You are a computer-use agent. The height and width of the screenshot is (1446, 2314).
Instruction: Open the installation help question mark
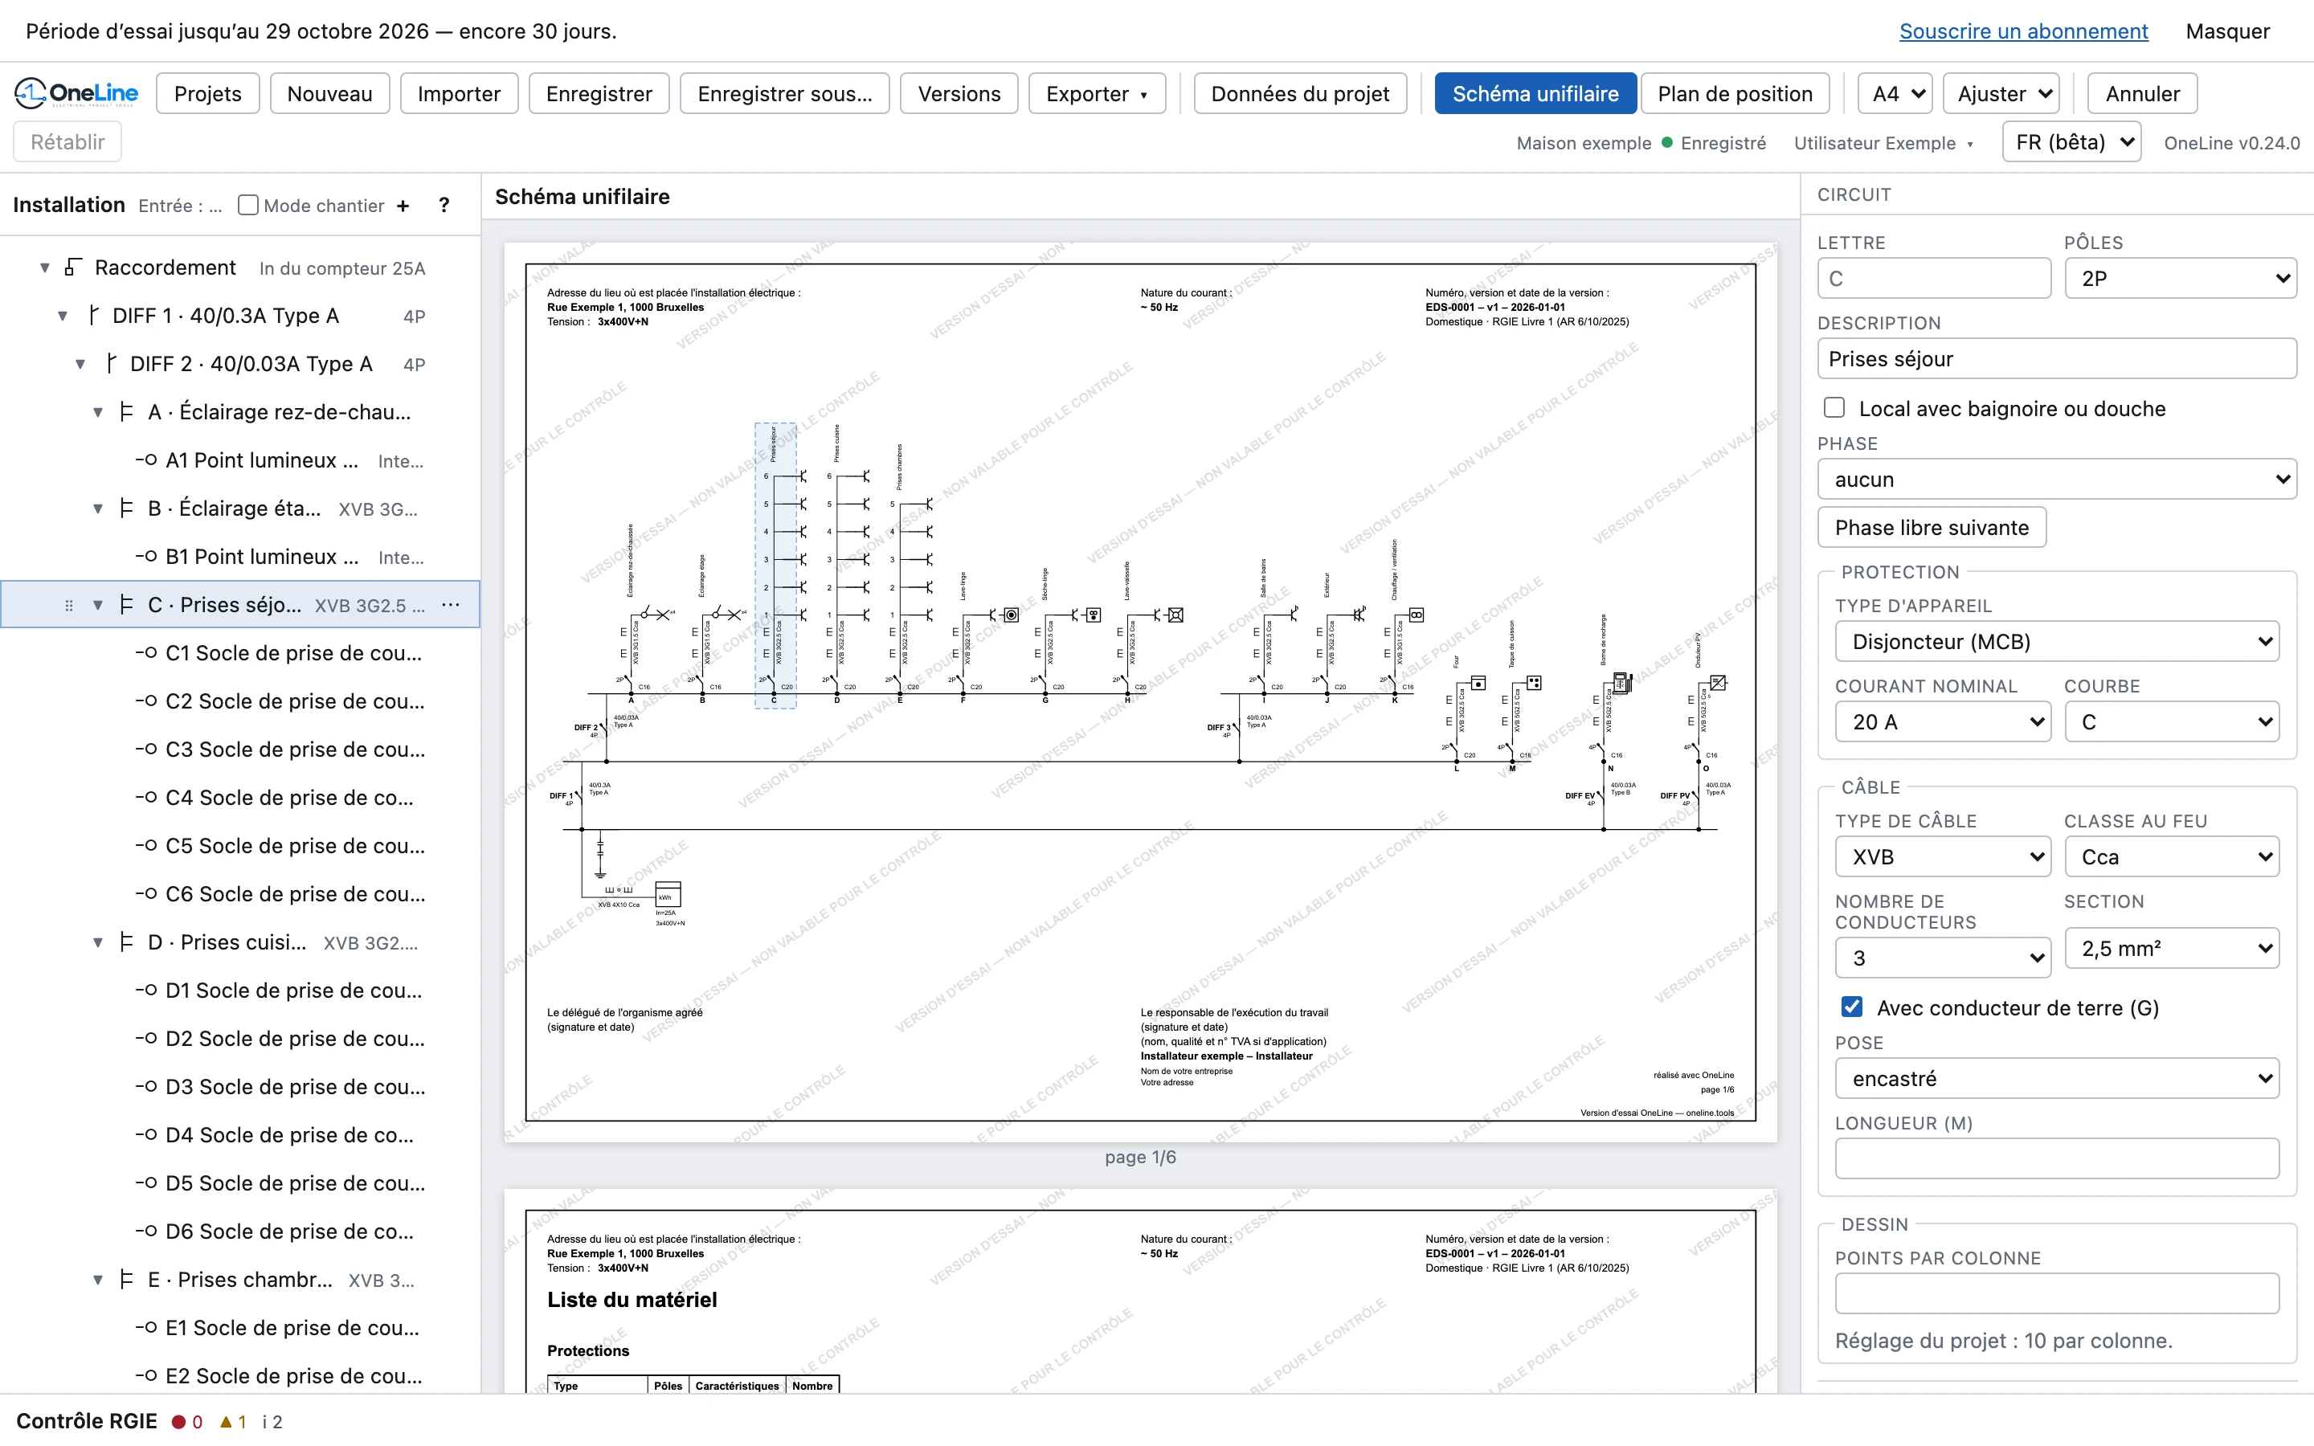click(x=444, y=206)
